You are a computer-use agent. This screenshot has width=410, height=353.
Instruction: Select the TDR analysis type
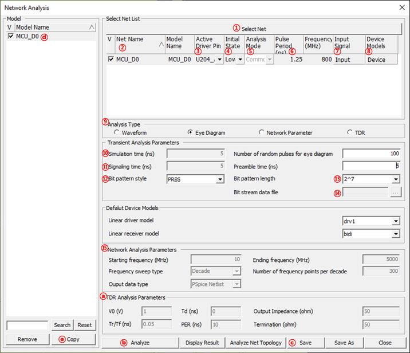pos(350,132)
